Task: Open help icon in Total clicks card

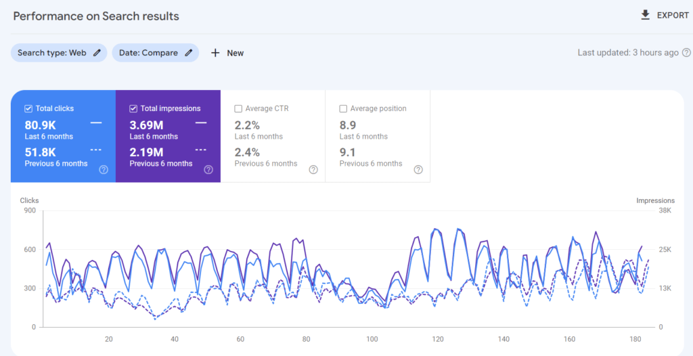Action: click(x=104, y=170)
